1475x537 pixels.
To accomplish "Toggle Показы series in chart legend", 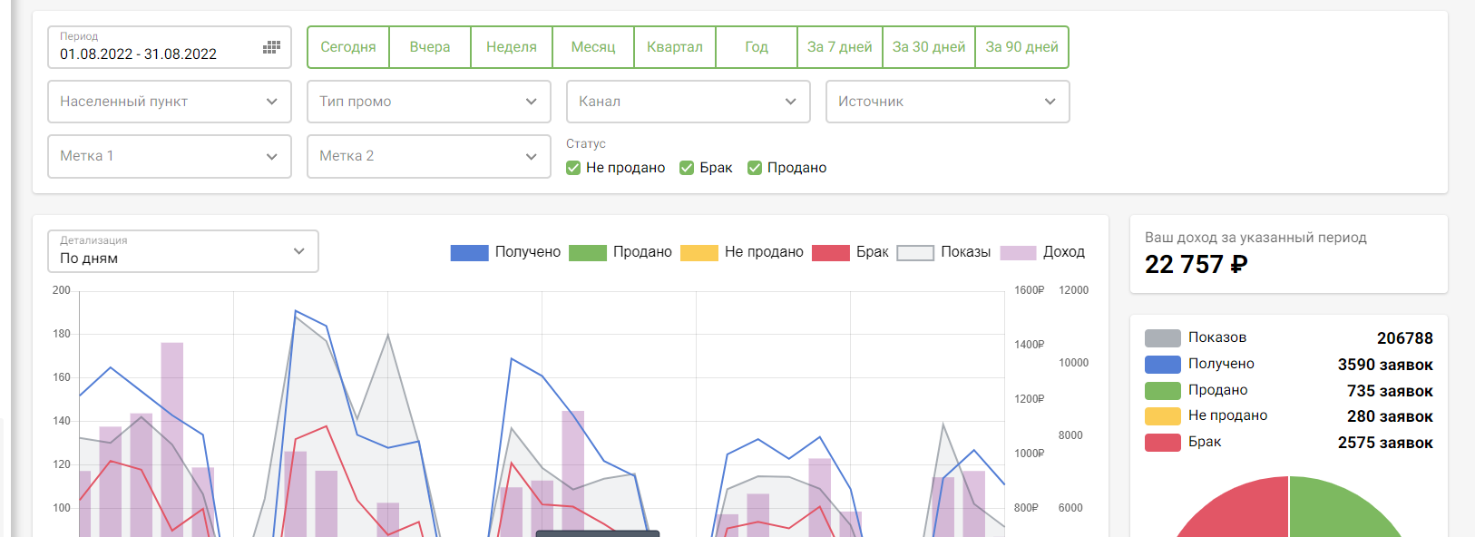I will click(x=943, y=252).
